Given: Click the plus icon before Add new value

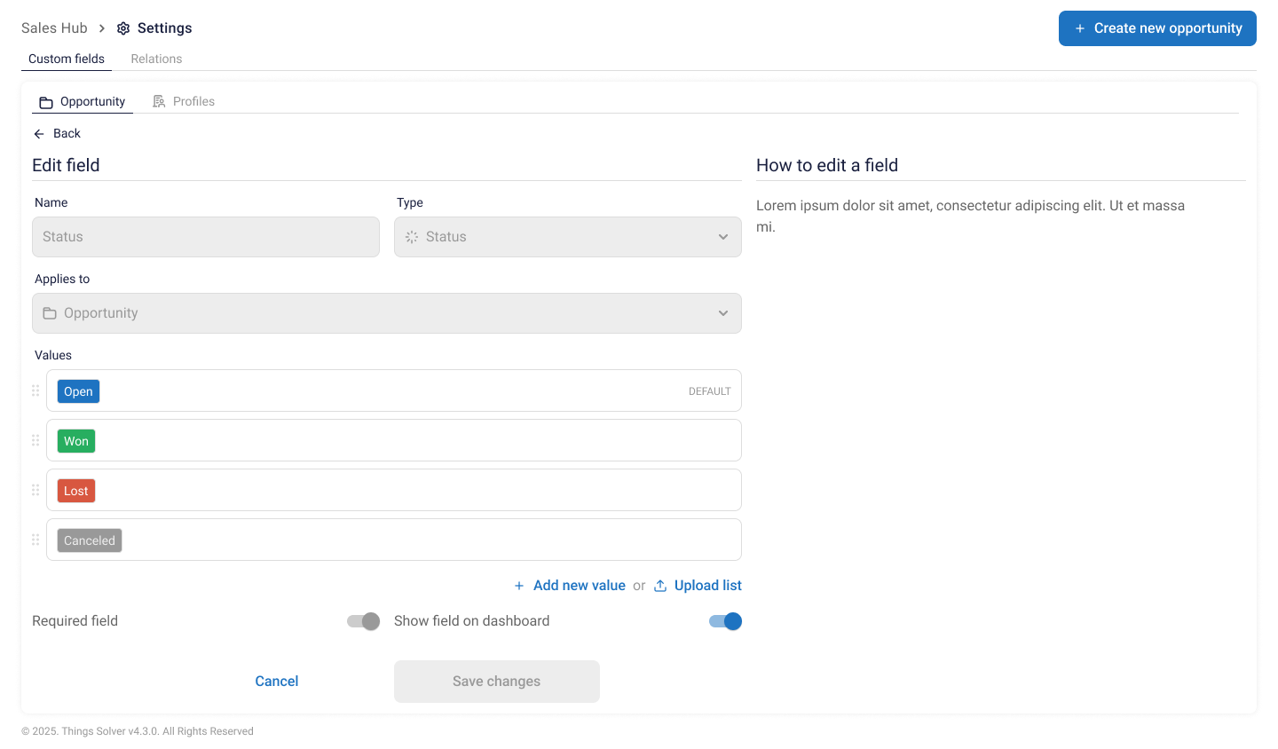Looking at the screenshot, I should click(519, 586).
